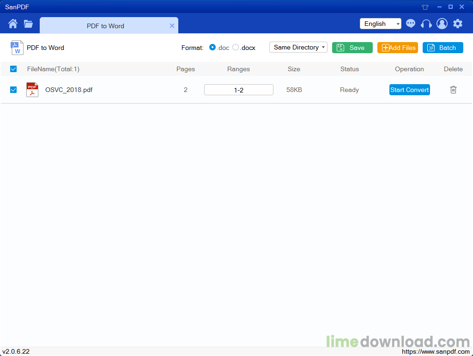Expand the Same Directory dropdown
The height and width of the screenshot is (356, 473).
(298, 48)
